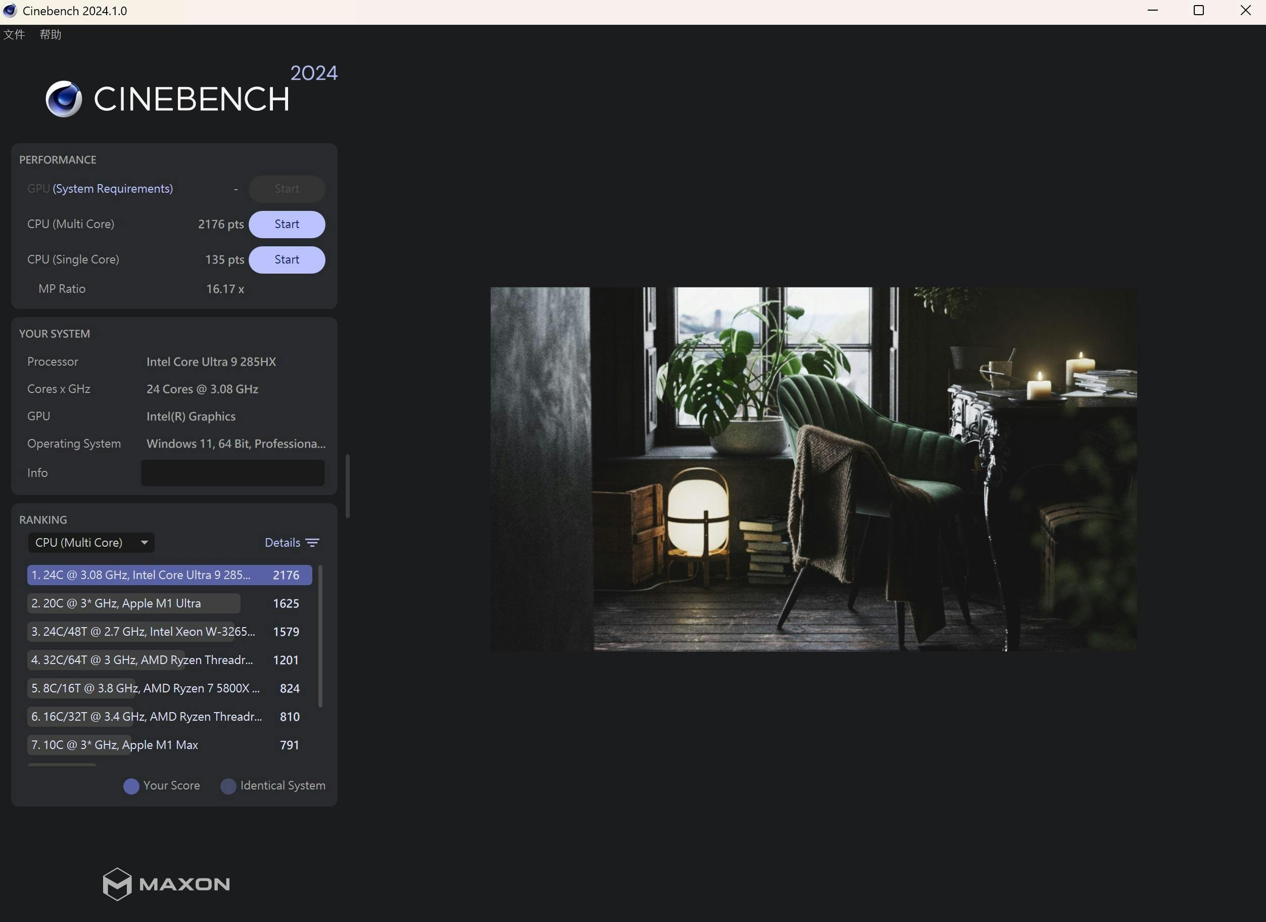Image resolution: width=1266 pixels, height=922 pixels.
Task: Start the CPU (Multi Core) benchmark
Action: point(287,224)
